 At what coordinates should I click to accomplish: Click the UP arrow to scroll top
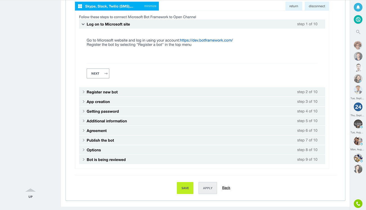30,193
